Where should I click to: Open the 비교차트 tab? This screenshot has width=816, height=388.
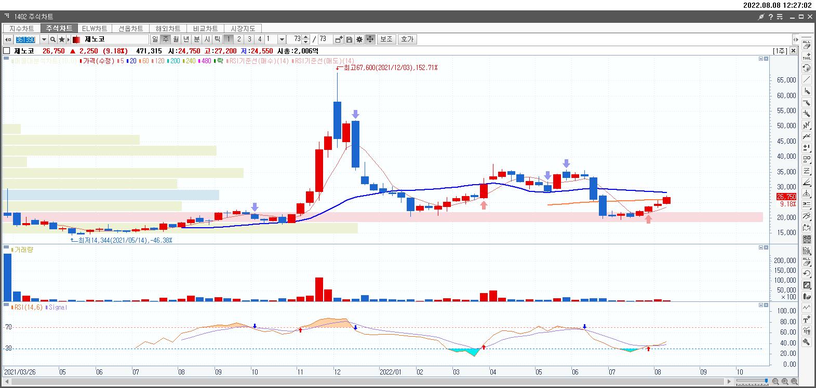click(x=205, y=29)
